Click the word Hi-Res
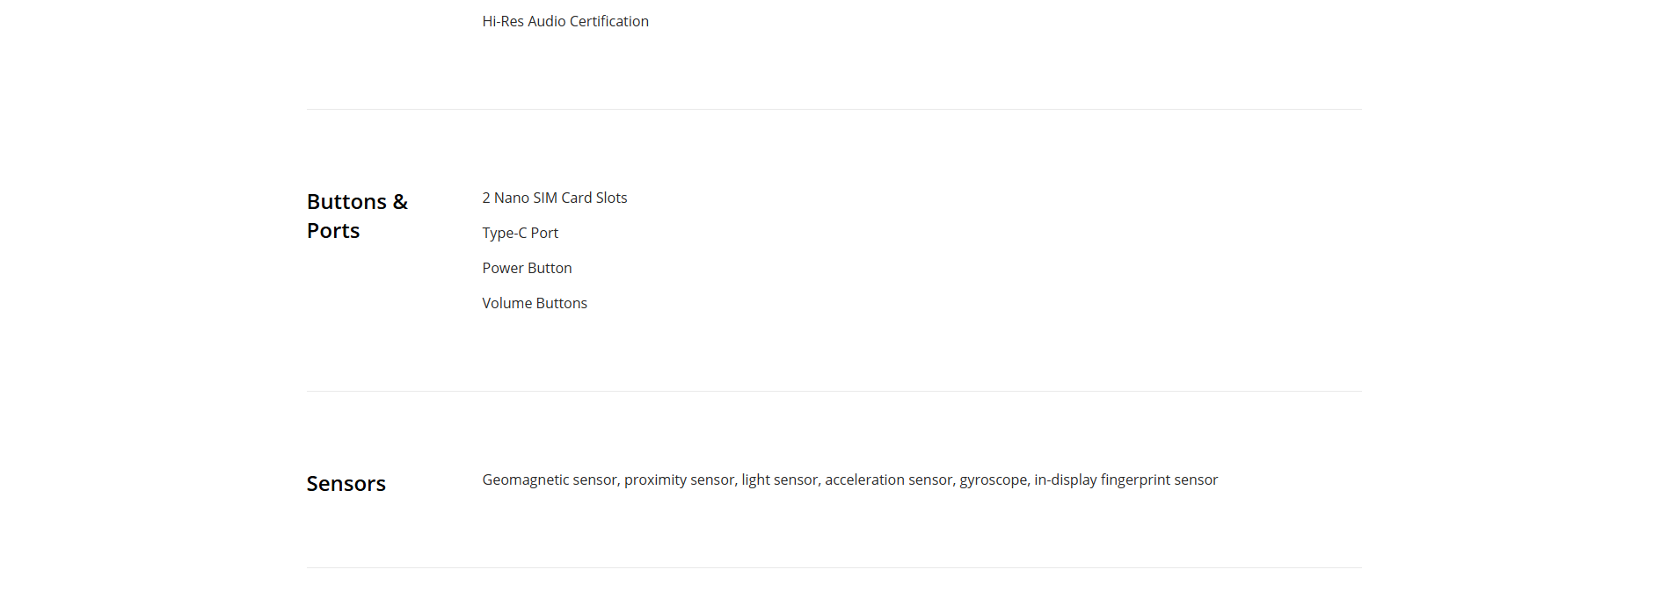Image resolution: width=1668 pixels, height=613 pixels. coord(503,21)
